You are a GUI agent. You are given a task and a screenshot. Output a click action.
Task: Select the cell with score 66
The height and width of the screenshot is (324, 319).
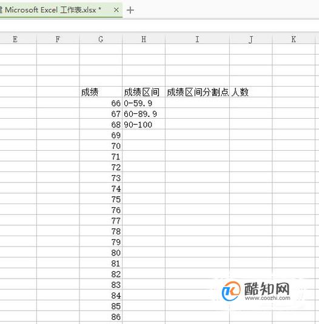coord(101,103)
